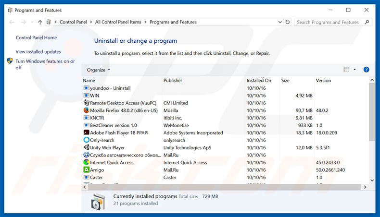This screenshot has width=380, height=217.
Task: Select the Internet Quick Access program name
Action: tap(112, 163)
